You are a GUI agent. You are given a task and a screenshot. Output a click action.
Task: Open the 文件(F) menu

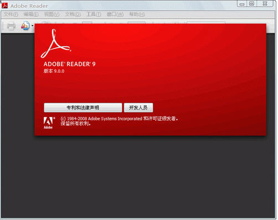click(x=11, y=14)
